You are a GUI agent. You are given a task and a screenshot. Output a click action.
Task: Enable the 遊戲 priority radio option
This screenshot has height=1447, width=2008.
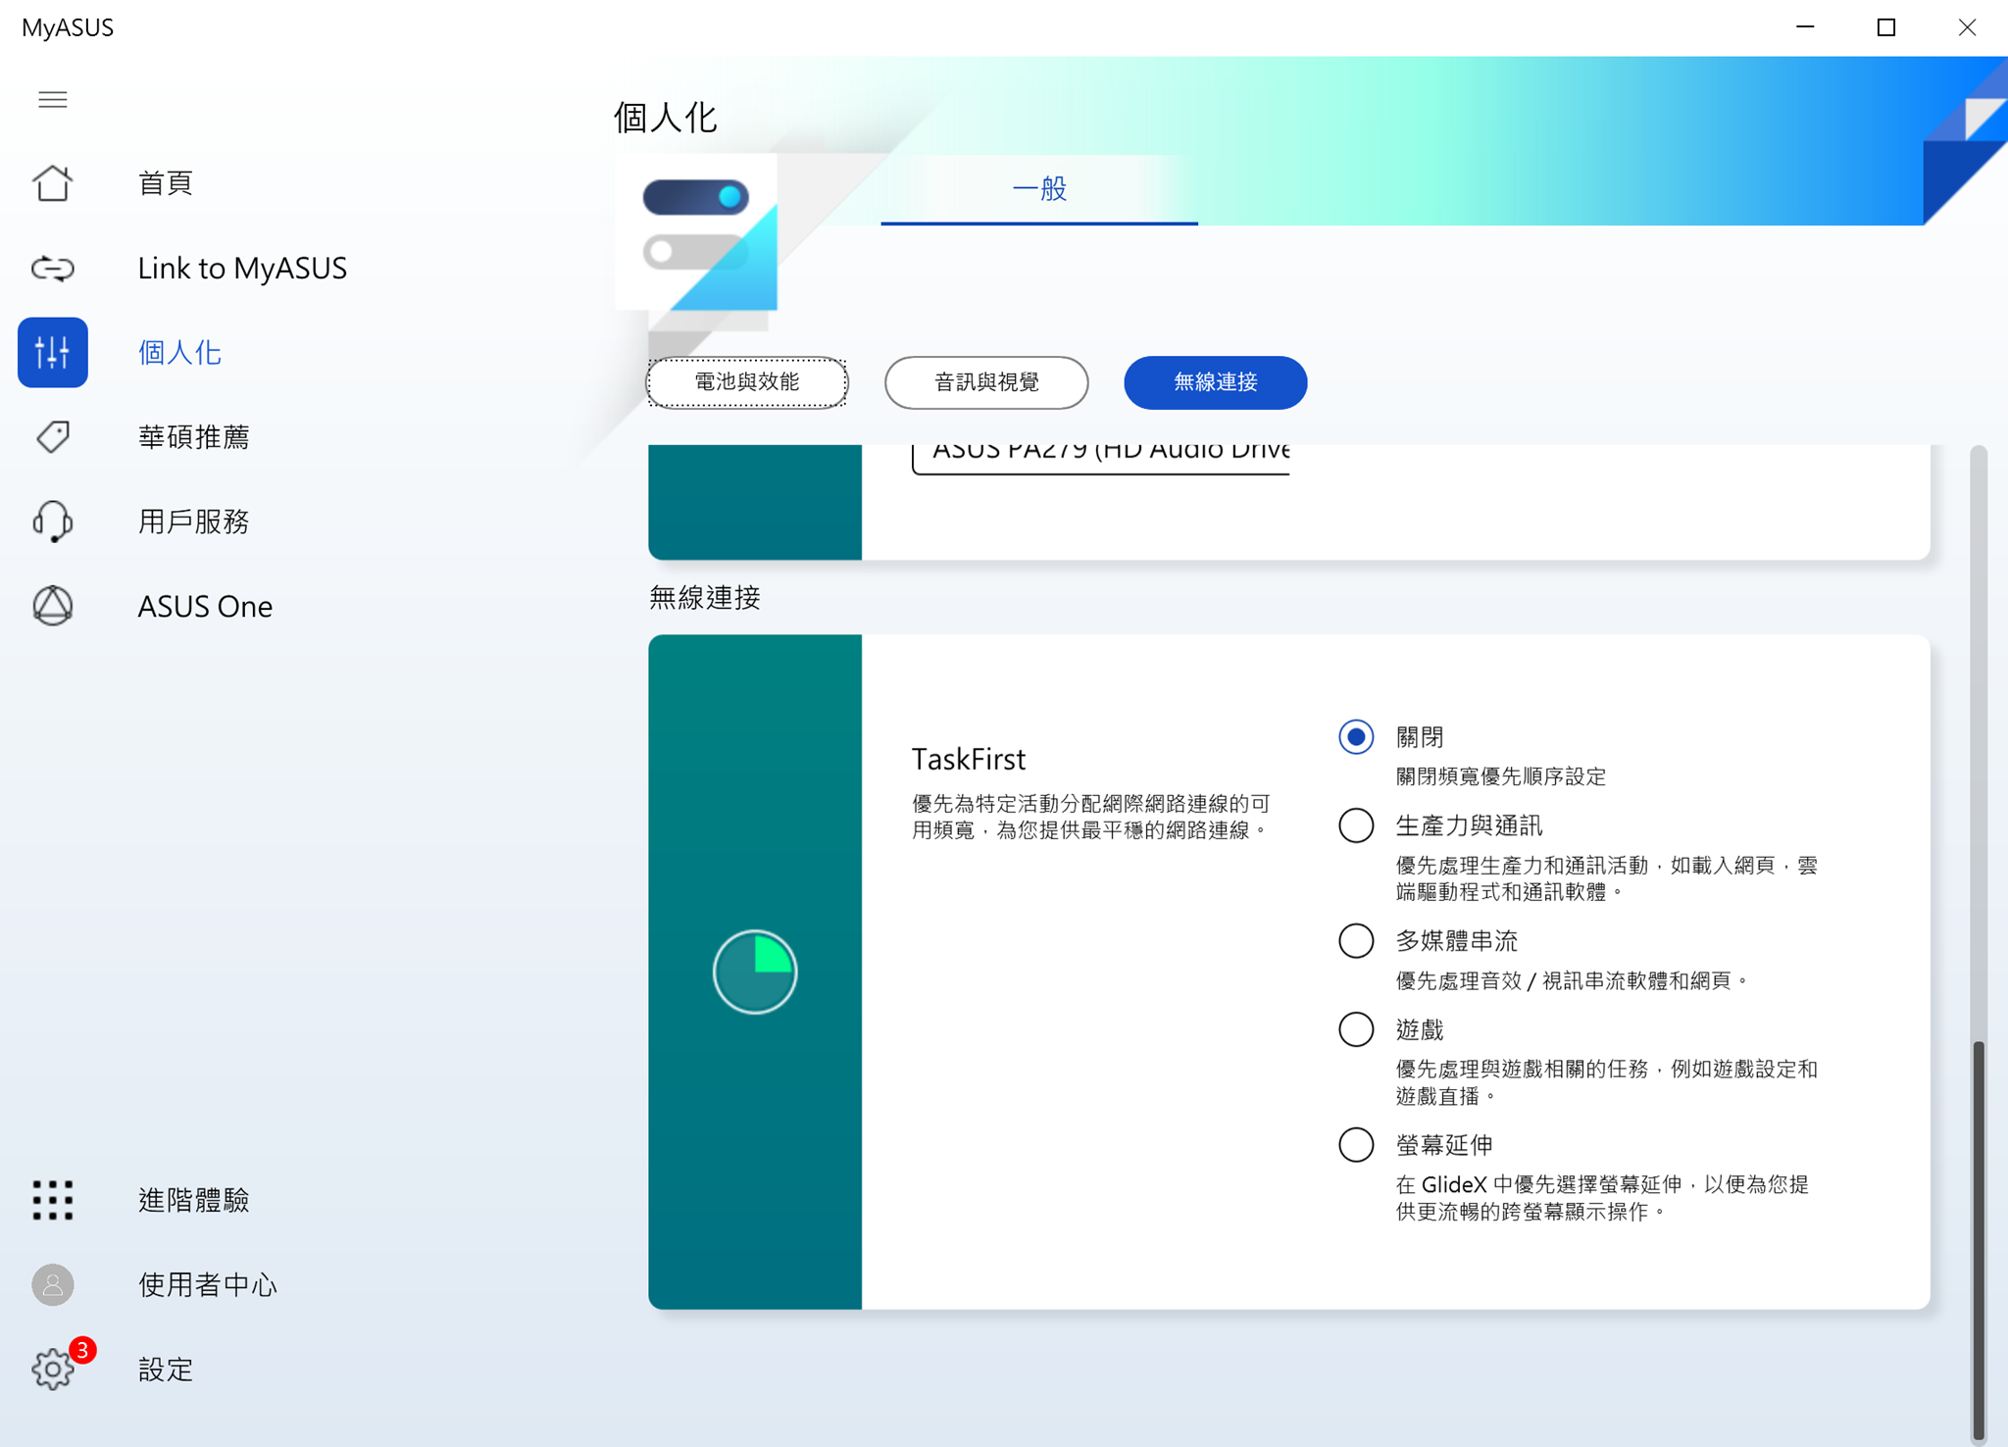tap(1356, 1029)
